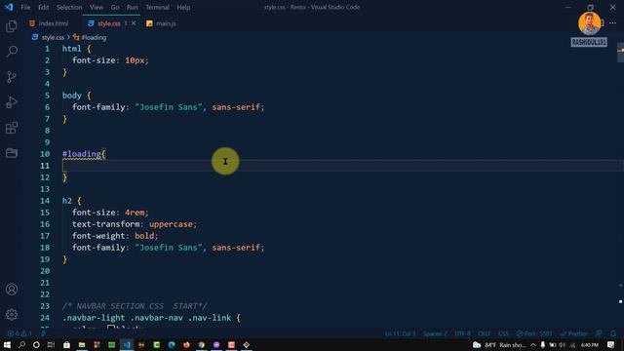Image resolution: width=624 pixels, height=351 pixels.
Task: Open the Help menu
Action: click(x=183, y=7)
